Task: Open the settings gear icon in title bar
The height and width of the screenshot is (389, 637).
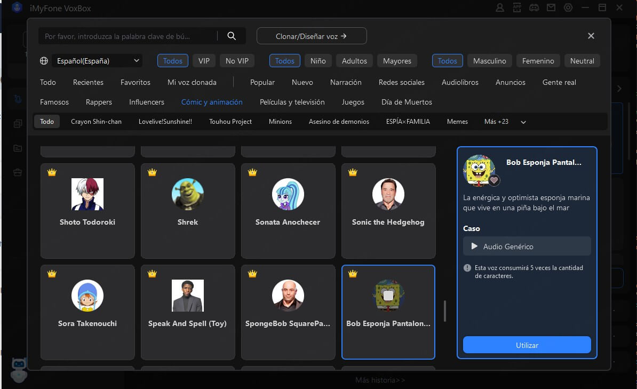Action: 568,7
